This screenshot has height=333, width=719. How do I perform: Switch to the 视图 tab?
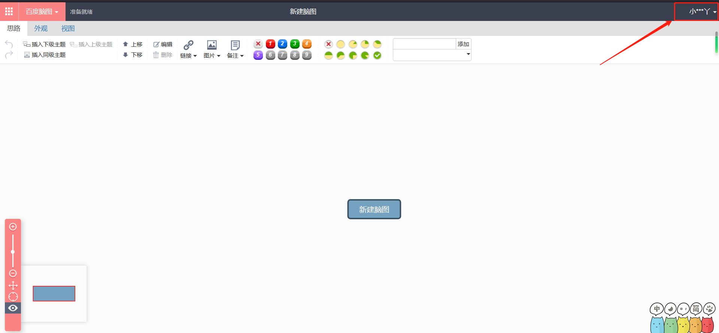click(x=68, y=28)
